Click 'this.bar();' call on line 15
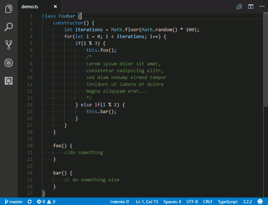 [x=101, y=112]
